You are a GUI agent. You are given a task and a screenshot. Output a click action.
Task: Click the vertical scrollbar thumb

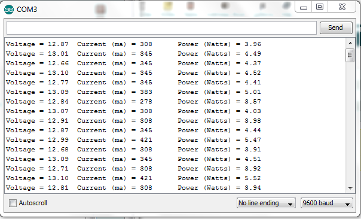pos(350,55)
